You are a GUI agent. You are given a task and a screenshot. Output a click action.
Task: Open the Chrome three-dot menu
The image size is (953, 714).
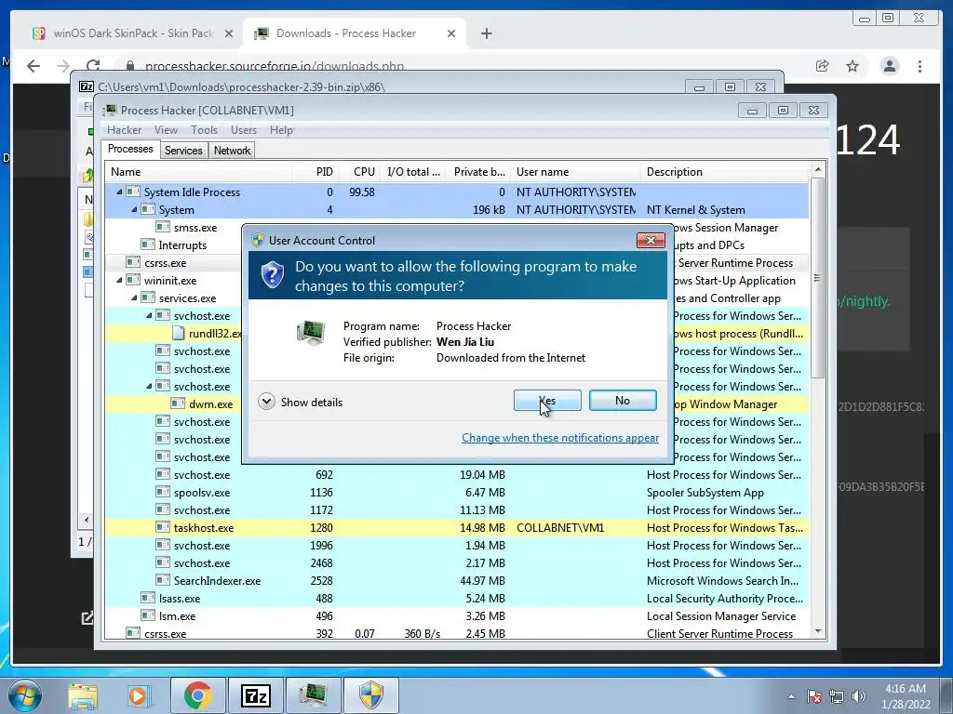(919, 66)
